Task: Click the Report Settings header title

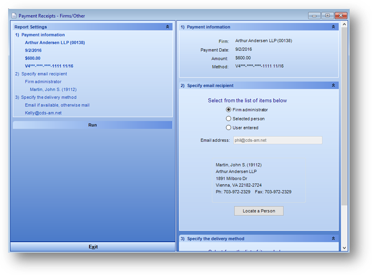Action: pyautogui.click(x=30, y=27)
